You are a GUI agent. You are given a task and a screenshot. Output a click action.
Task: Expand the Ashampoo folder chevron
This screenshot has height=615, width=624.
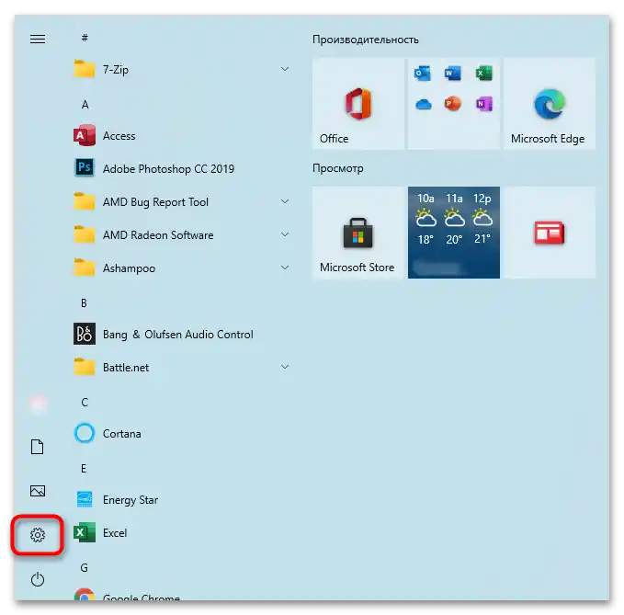285,268
